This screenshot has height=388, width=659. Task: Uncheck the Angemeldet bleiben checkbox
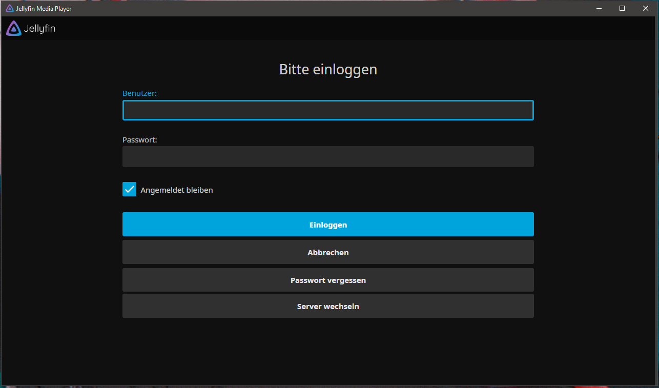[129, 189]
